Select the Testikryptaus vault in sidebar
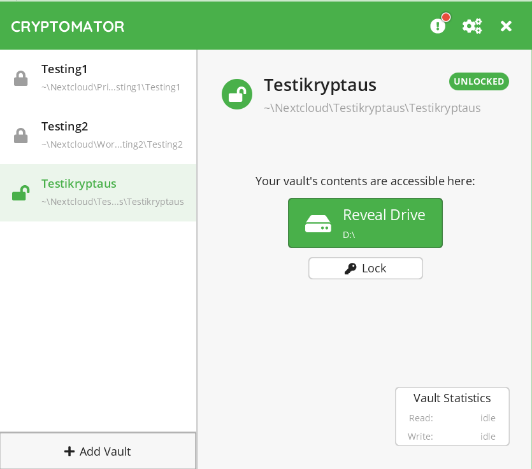The width and height of the screenshot is (532, 469). [79, 183]
